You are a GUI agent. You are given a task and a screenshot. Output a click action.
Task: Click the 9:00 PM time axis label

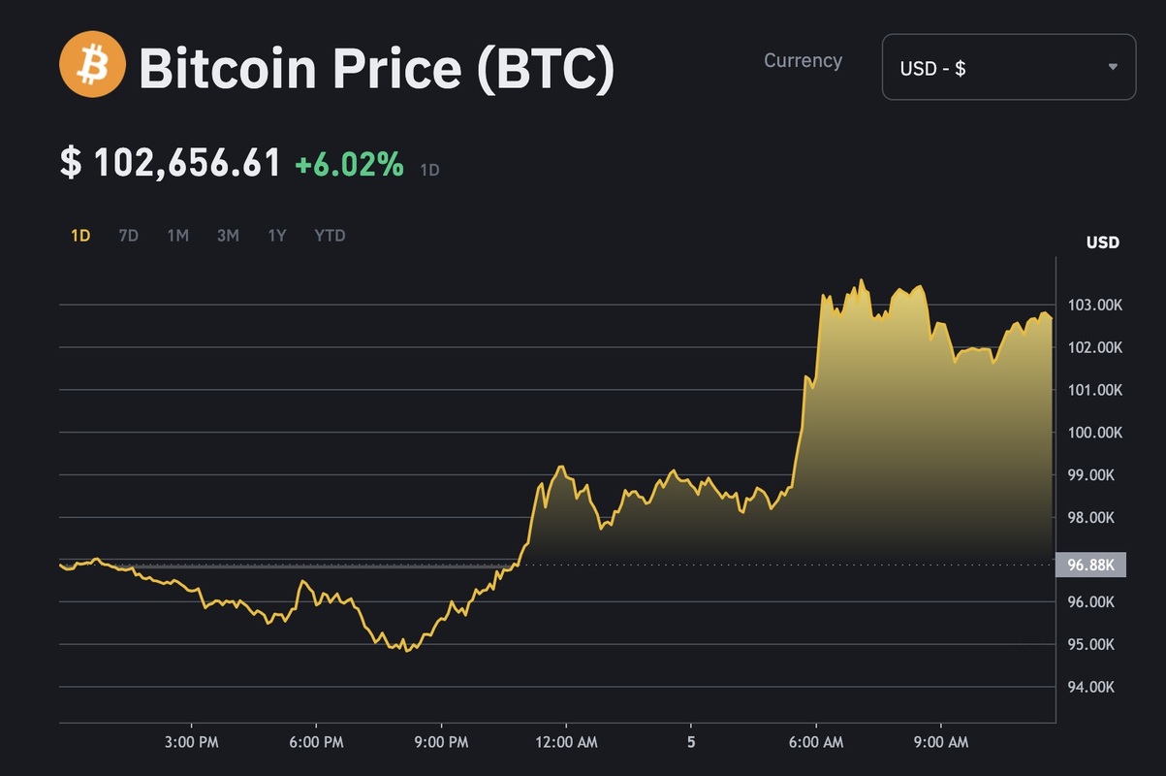[x=442, y=743]
